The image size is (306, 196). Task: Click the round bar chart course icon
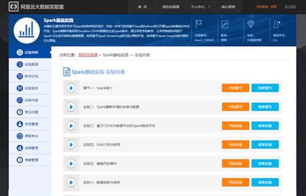(x=26, y=31)
